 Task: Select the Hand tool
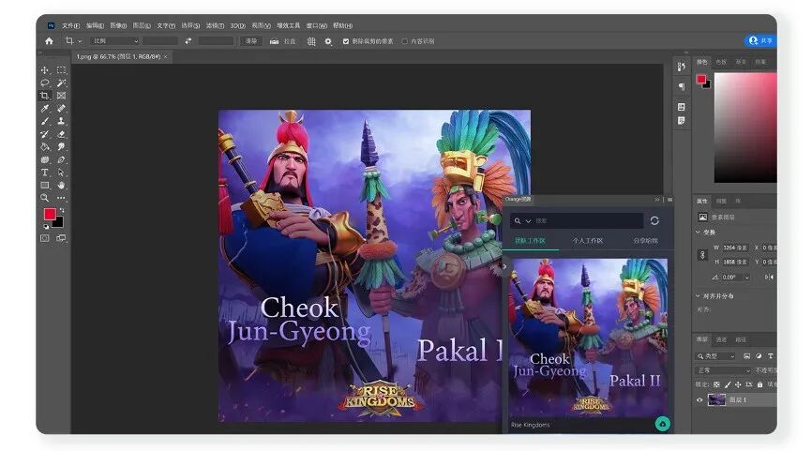(61, 185)
